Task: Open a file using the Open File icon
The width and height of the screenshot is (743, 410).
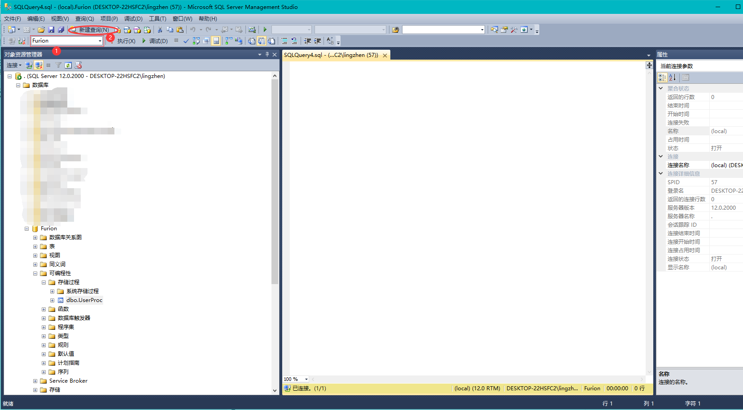Action: click(x=41, y=30)
